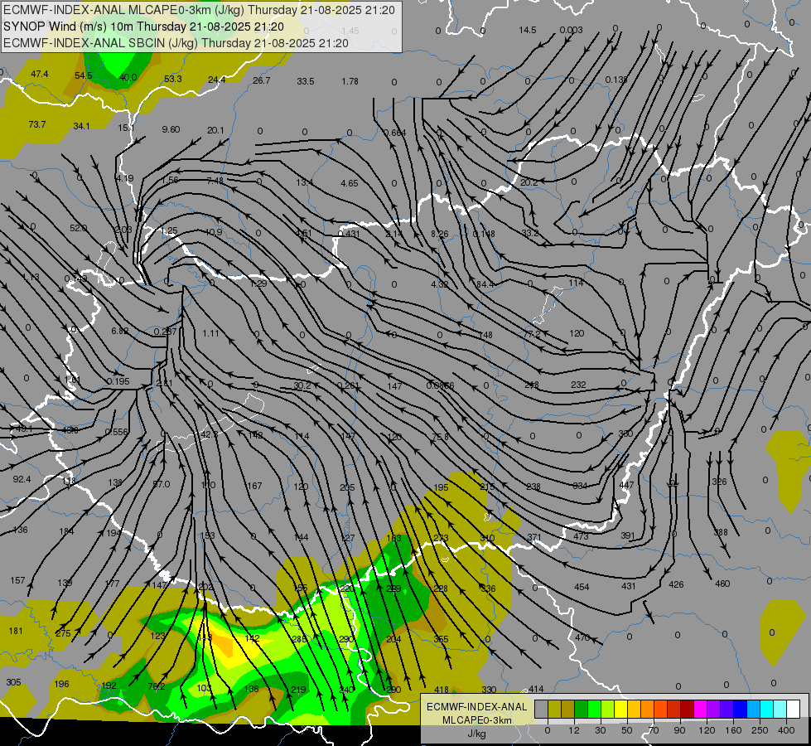Viewport: 811px width, 746px height.
Task: Click the map value 52.0
Action: [78, 228]
